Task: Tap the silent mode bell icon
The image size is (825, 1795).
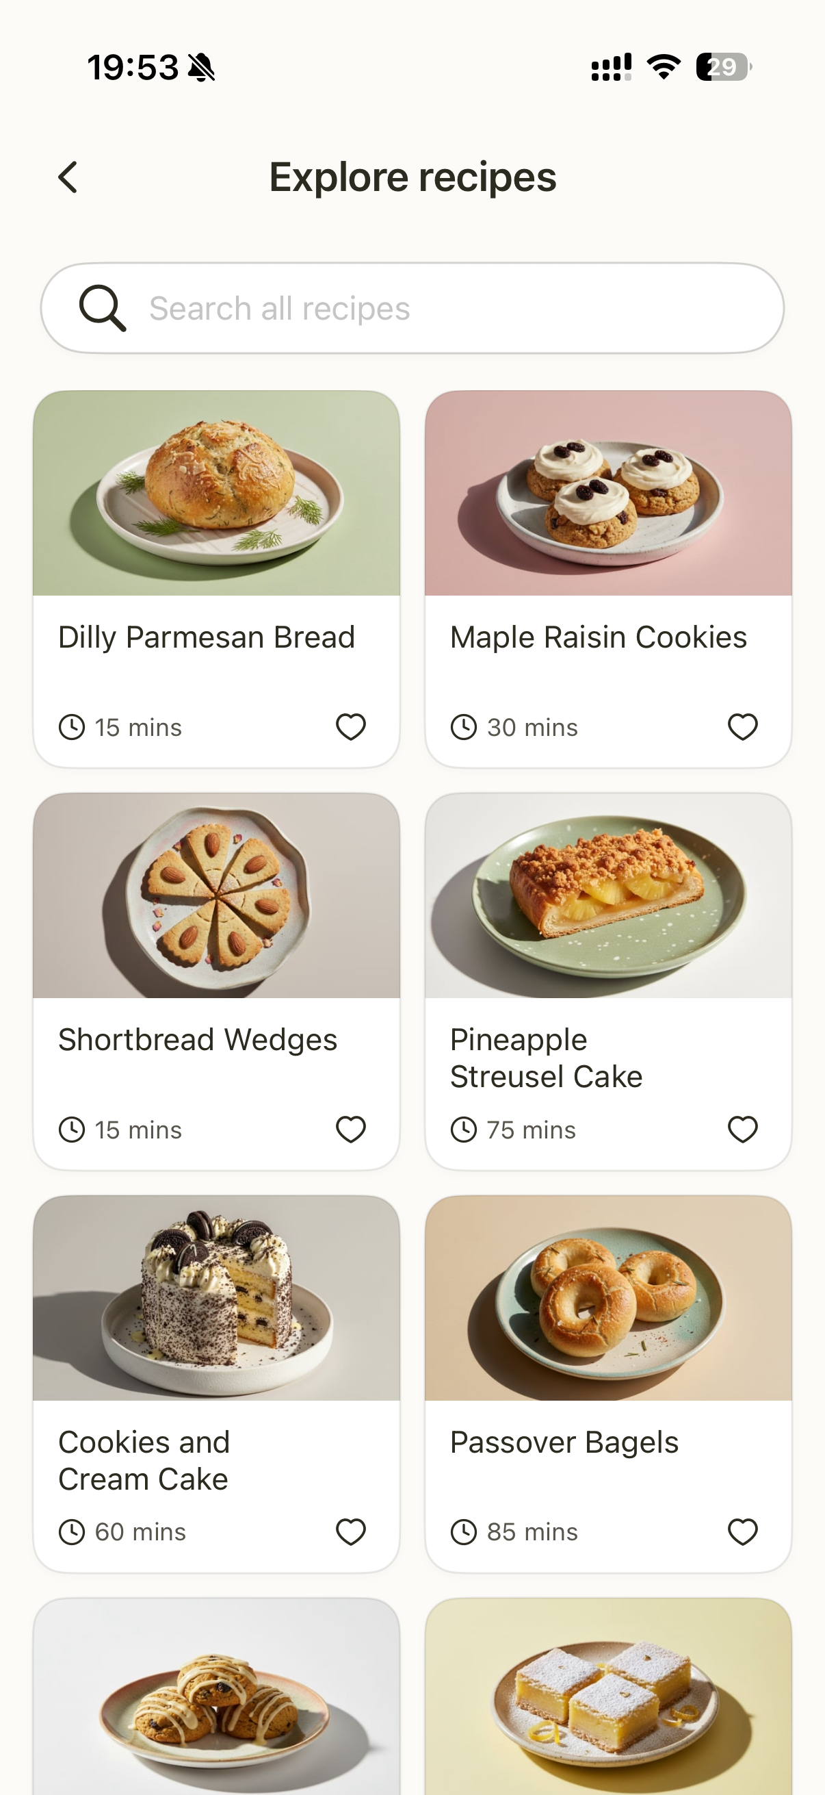Action: [202, 68]
